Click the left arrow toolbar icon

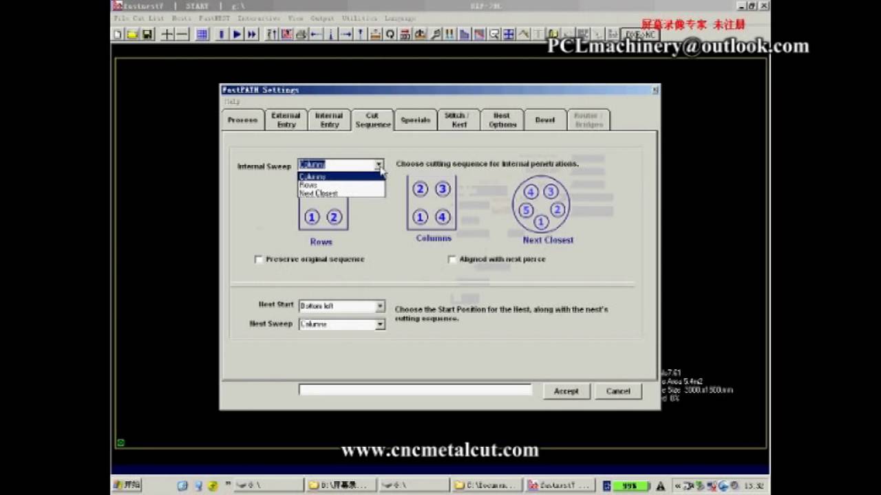click(x=316, y=34)
